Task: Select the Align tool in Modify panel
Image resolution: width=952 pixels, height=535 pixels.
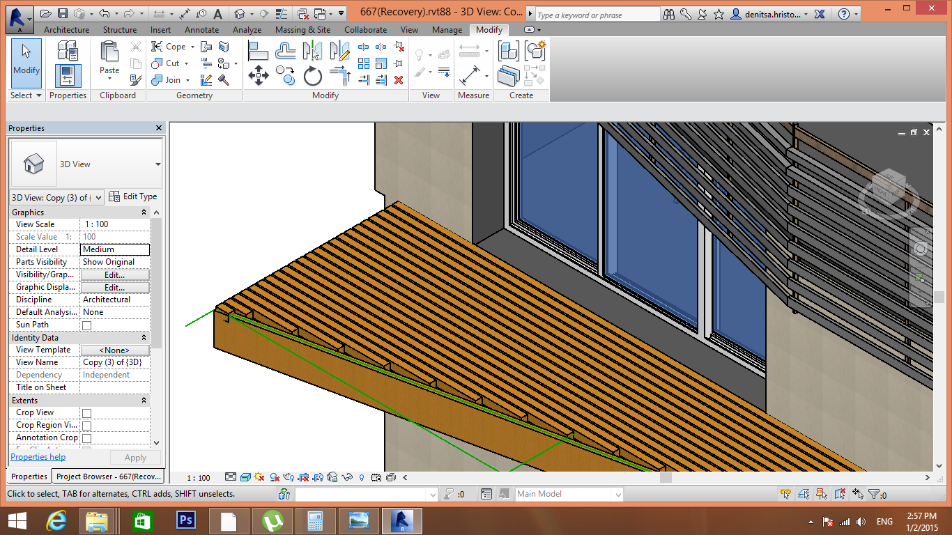Action: pyautogui.click(x=259, y=49)
